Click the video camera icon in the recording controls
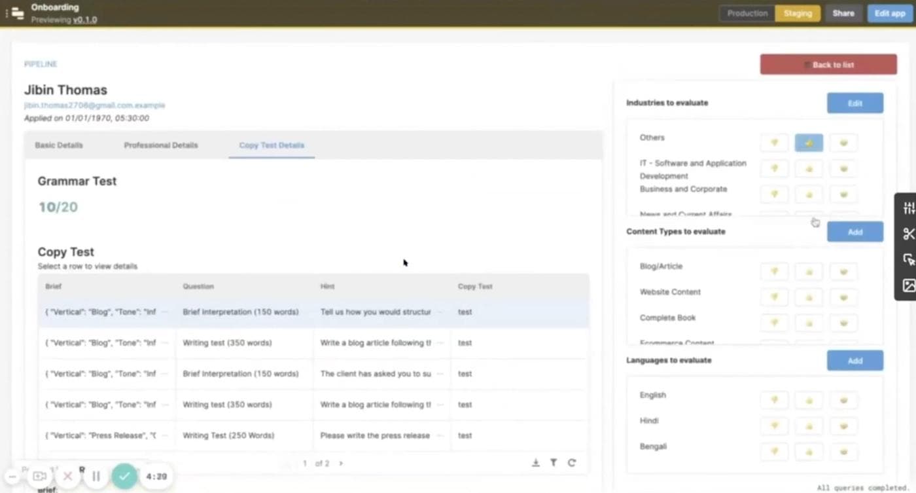Screen dimensions: 916x493 click(39, 476)
